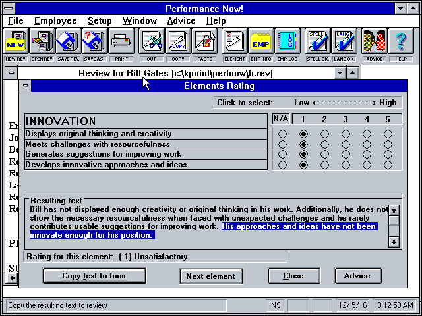Open the Review for Bill Gates control menu box
Image resolution: width=422 pixels, height=316 pixels.
(11, 73)
